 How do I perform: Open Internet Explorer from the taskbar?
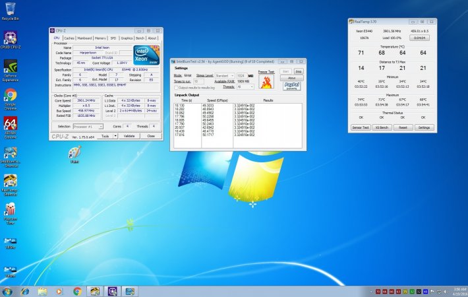(x=25, y=291)
